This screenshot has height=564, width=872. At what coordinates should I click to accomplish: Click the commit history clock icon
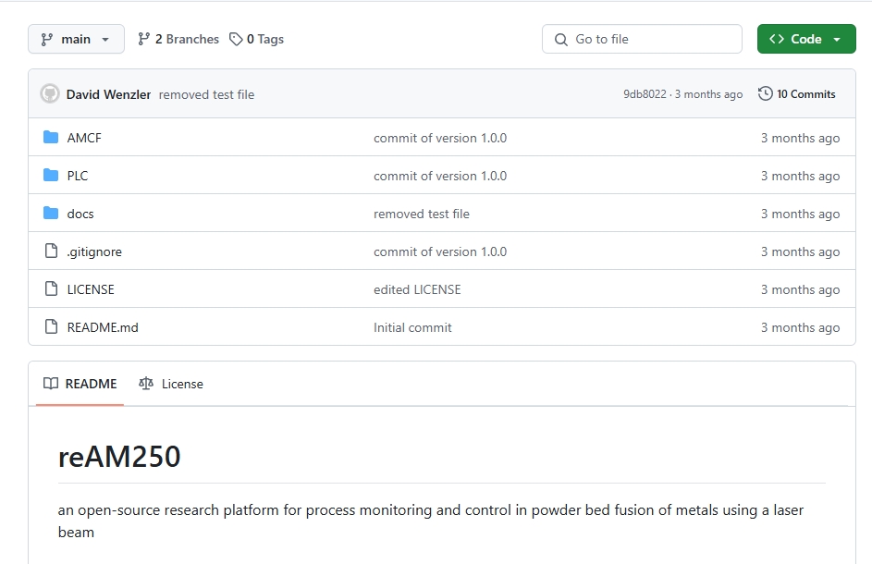tap(765, 94)
